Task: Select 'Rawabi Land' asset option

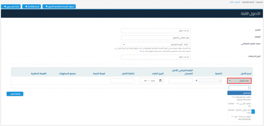Action: [x=239, y=111]
